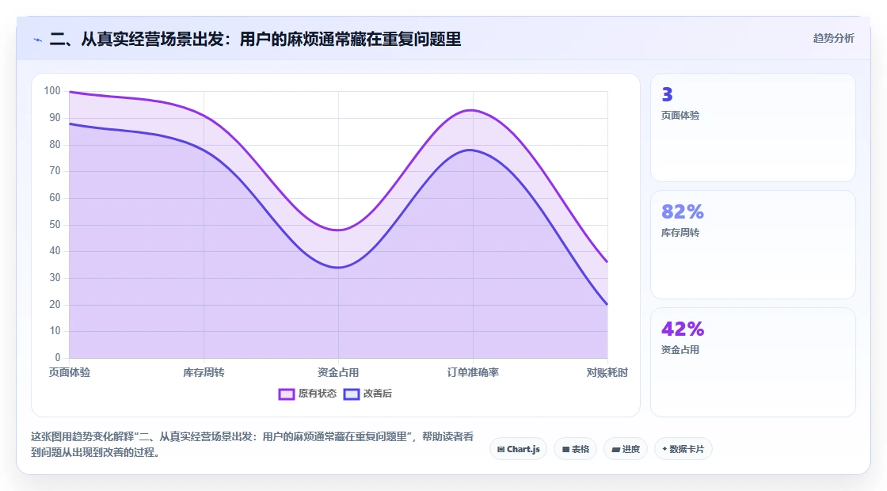Click the section heading 二、从真实经营场景出发
The height and width of the screenshot is (491, 887).
255,39
